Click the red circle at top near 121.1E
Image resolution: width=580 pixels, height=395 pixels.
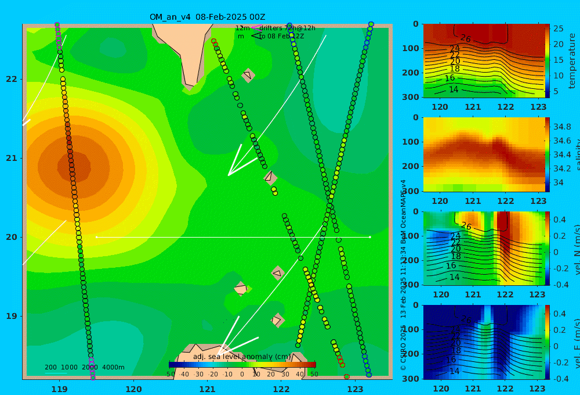point(214,41)
